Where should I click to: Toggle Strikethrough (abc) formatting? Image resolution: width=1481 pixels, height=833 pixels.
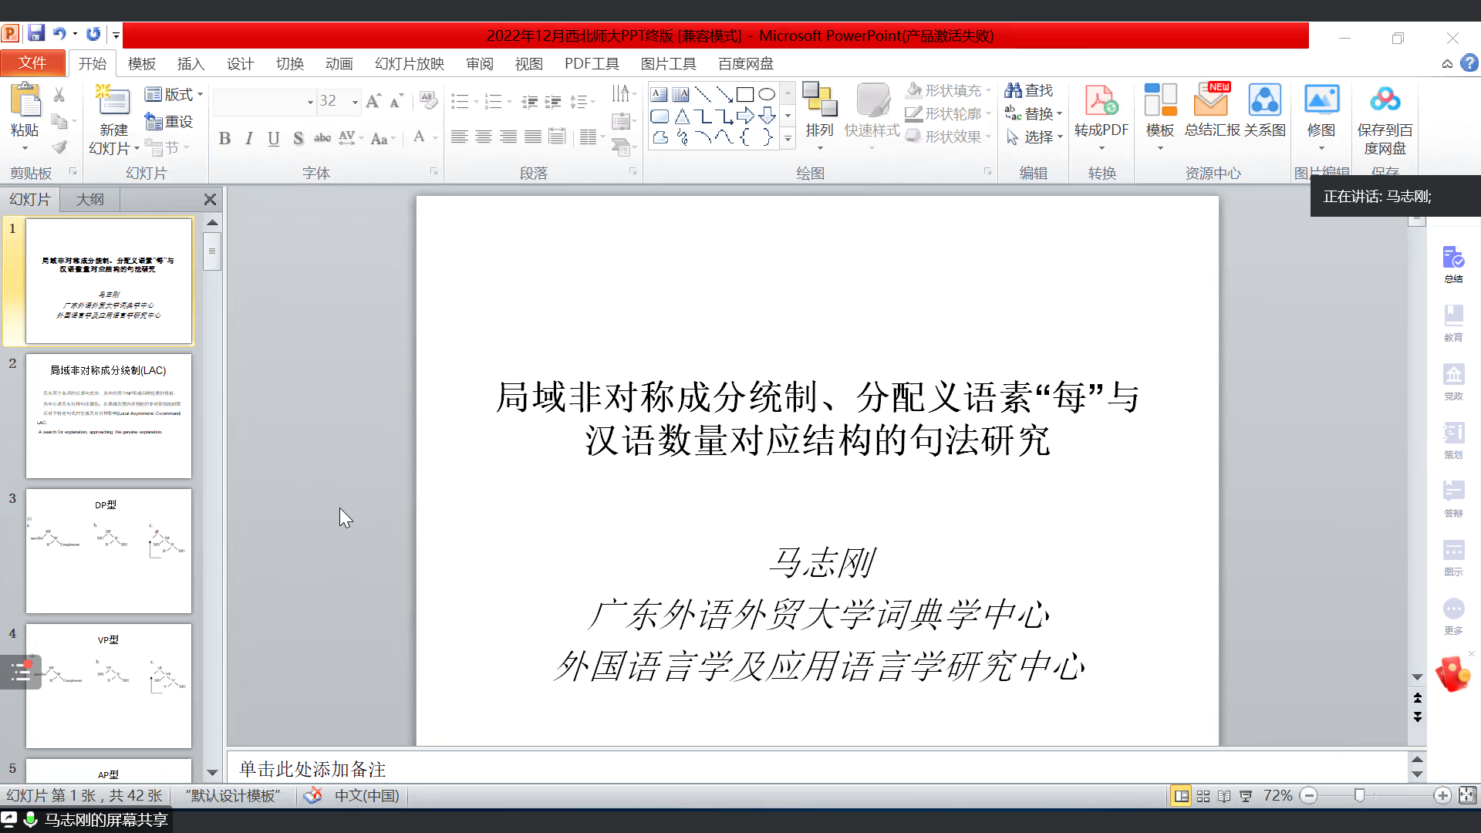(322, 138)
